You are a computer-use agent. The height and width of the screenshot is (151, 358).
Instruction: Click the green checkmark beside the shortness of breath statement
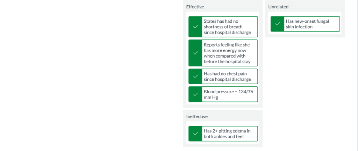click(x=195, y=27)
